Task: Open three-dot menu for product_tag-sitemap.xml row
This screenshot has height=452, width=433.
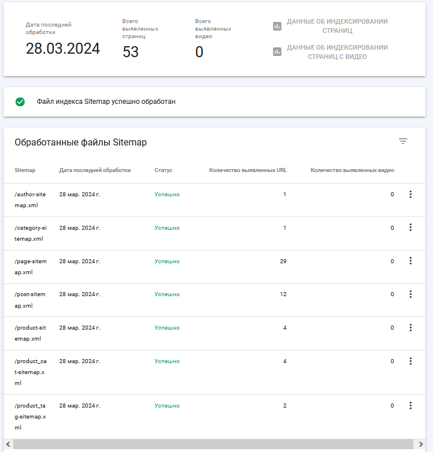Action: click(x=410, y=406)
